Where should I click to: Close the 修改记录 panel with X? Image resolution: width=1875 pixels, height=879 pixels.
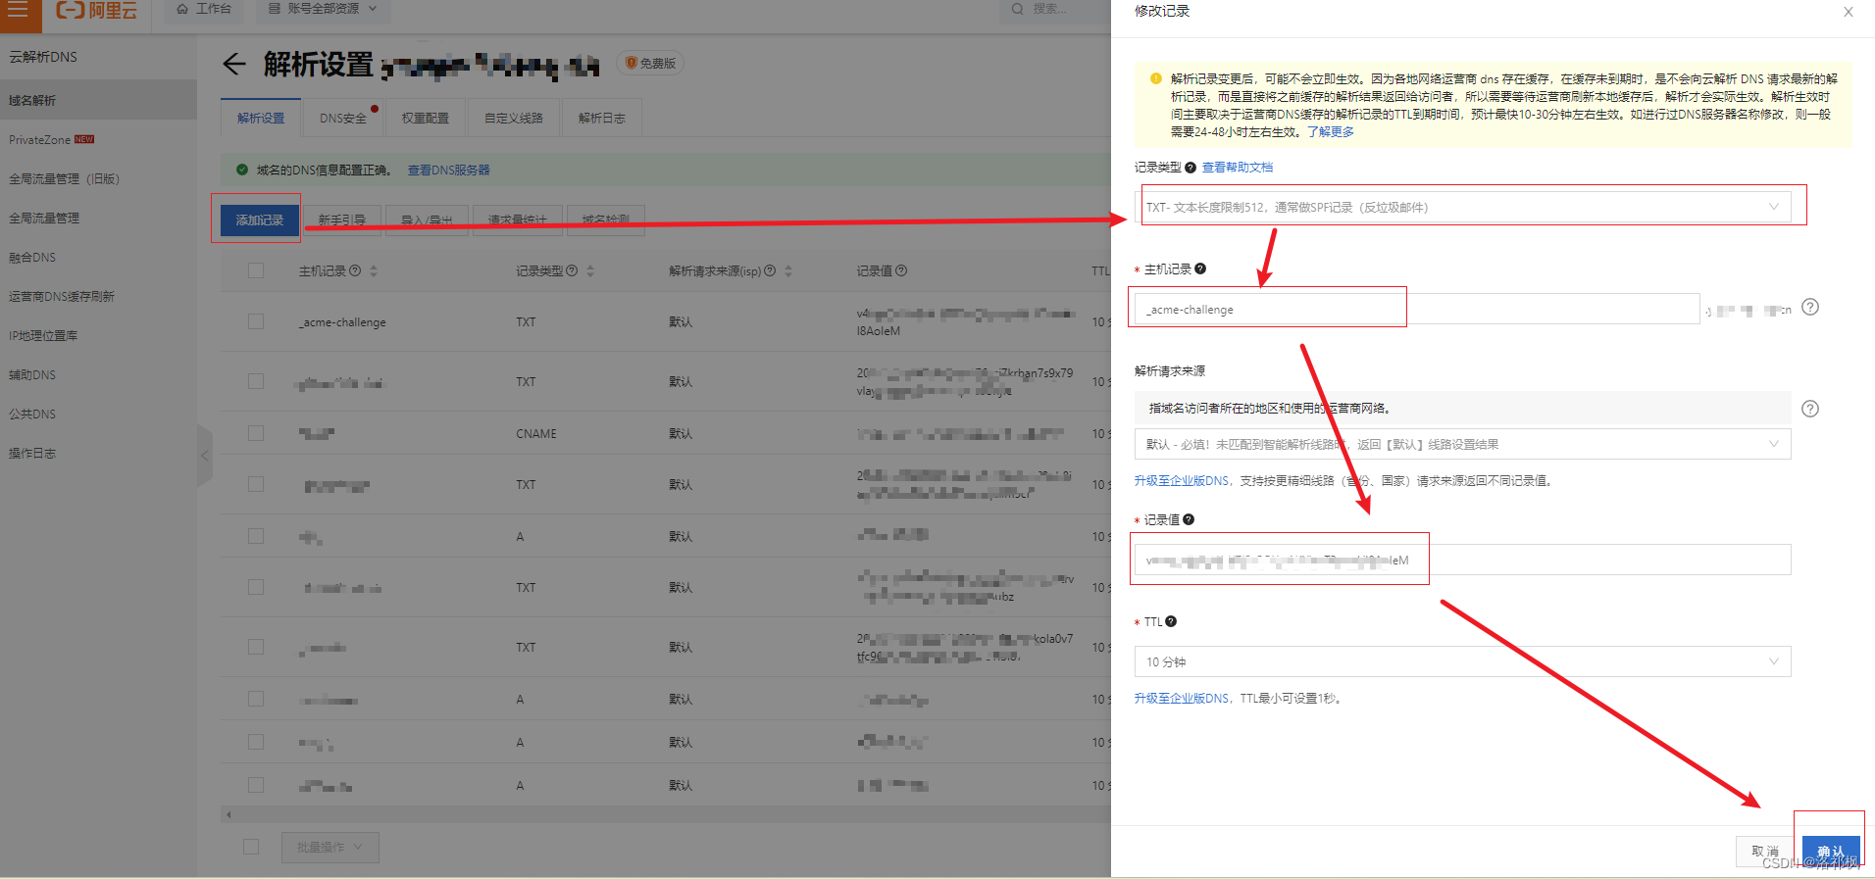[1849, 12]
